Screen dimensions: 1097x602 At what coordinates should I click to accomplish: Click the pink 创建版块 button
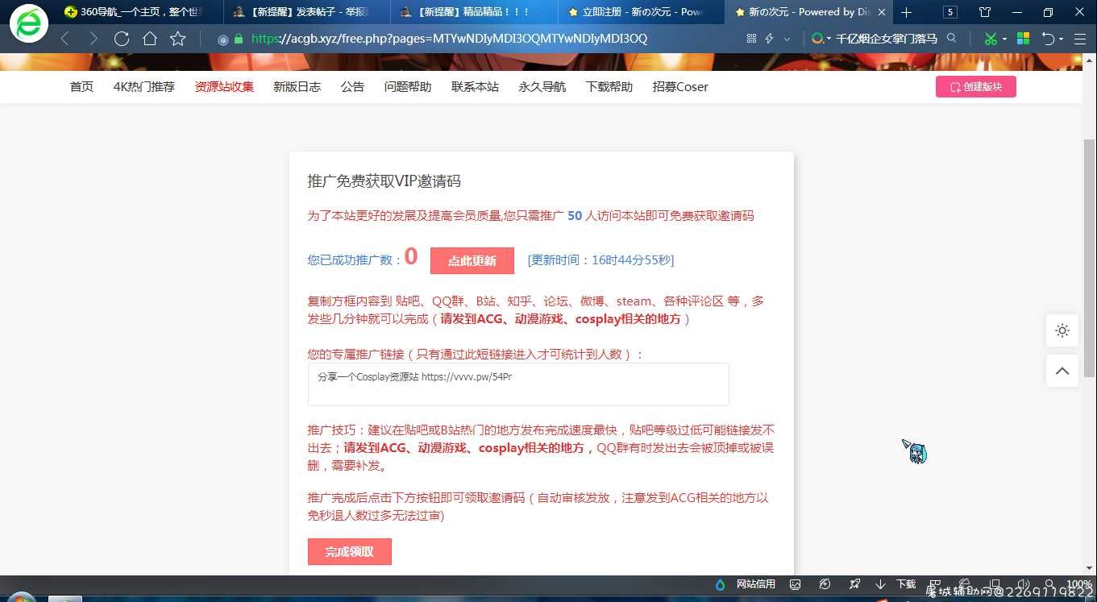(975, 86)
